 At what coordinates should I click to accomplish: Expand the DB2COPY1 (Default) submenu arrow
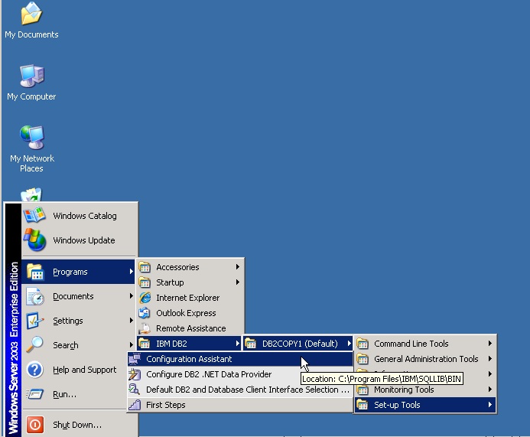(350, 344)
